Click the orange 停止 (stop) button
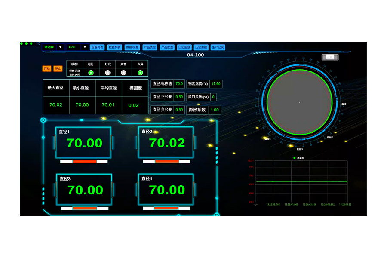This screenshot has width=387, height=258. click(58, 68)
